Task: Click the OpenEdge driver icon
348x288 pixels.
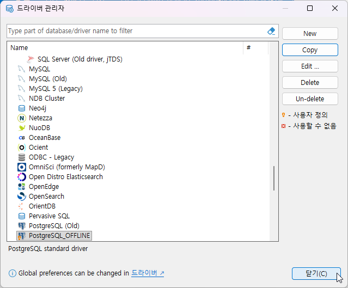Action: click(22, 187)
